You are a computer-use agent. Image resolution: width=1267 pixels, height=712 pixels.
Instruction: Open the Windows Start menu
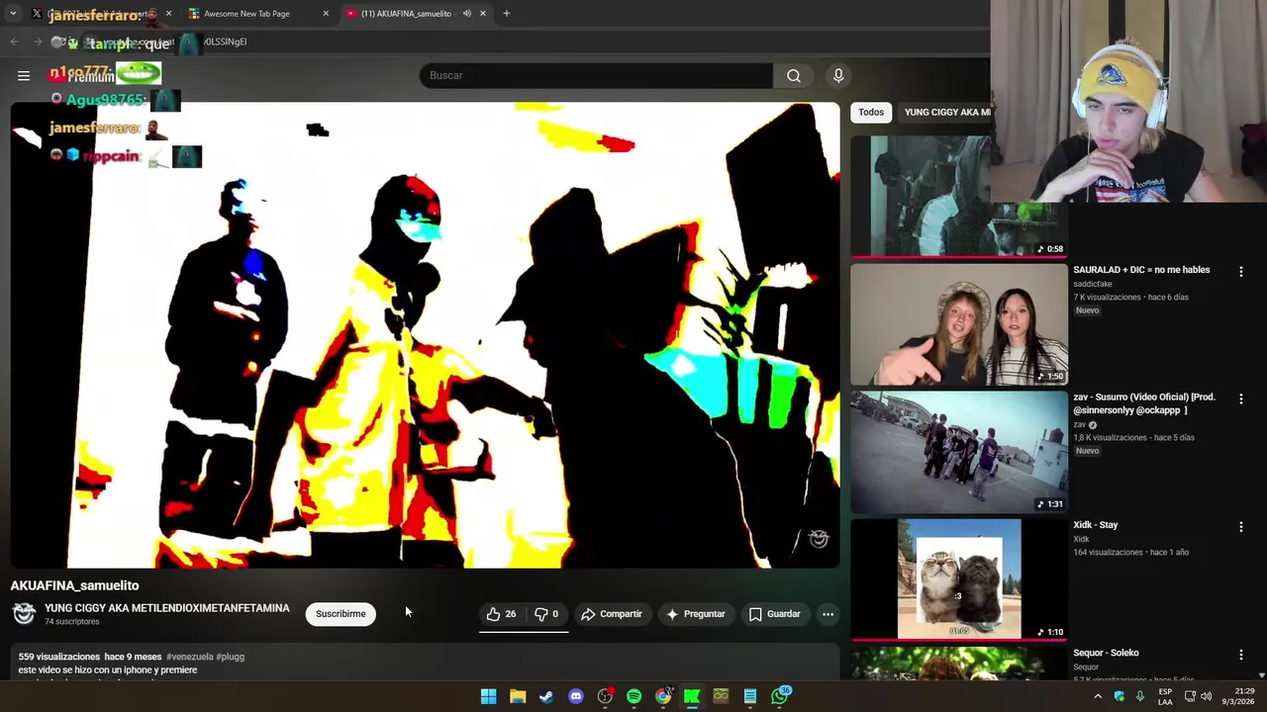488,696
